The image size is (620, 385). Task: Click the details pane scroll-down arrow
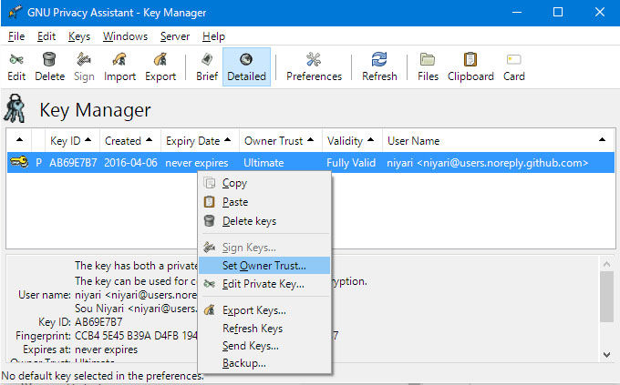tap(606, 355)
